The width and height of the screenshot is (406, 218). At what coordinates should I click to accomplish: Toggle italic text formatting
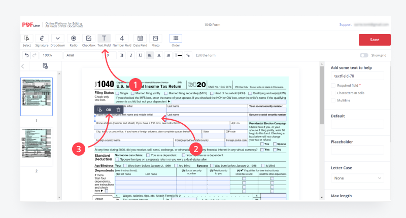(131, 55)
